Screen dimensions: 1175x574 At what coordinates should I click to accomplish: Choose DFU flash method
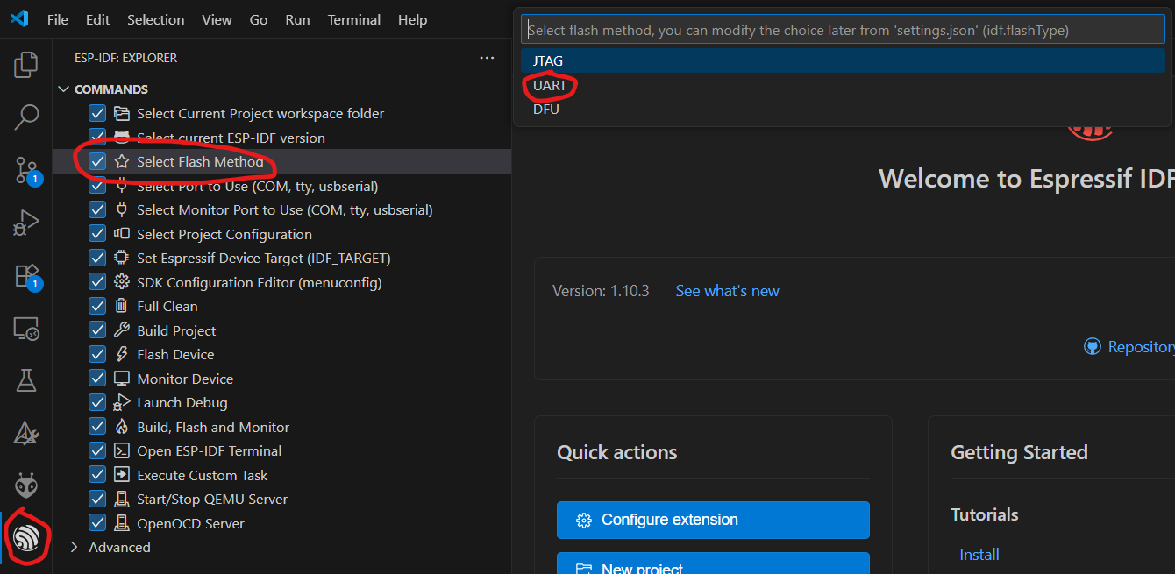coord(843,110)
